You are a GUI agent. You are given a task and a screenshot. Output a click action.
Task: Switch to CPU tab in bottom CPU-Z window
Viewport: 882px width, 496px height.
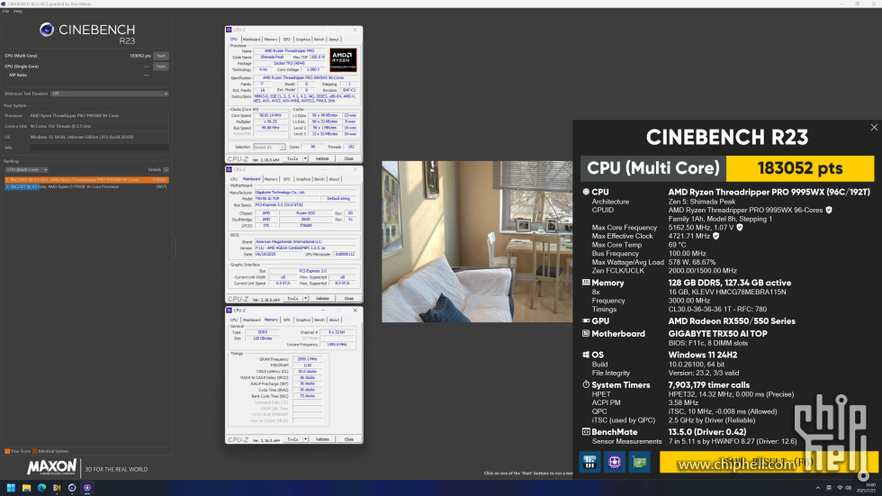pyautogui.click(x=233, y=320)
